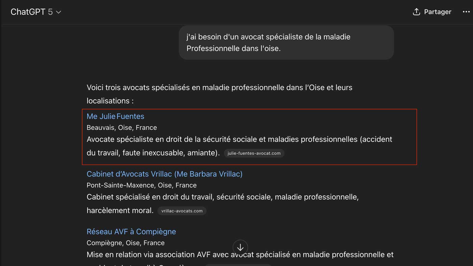Expand the model version chevron next to ChatGPT
This screenshot has width=473, height=266.
click(x=58, y=11)
